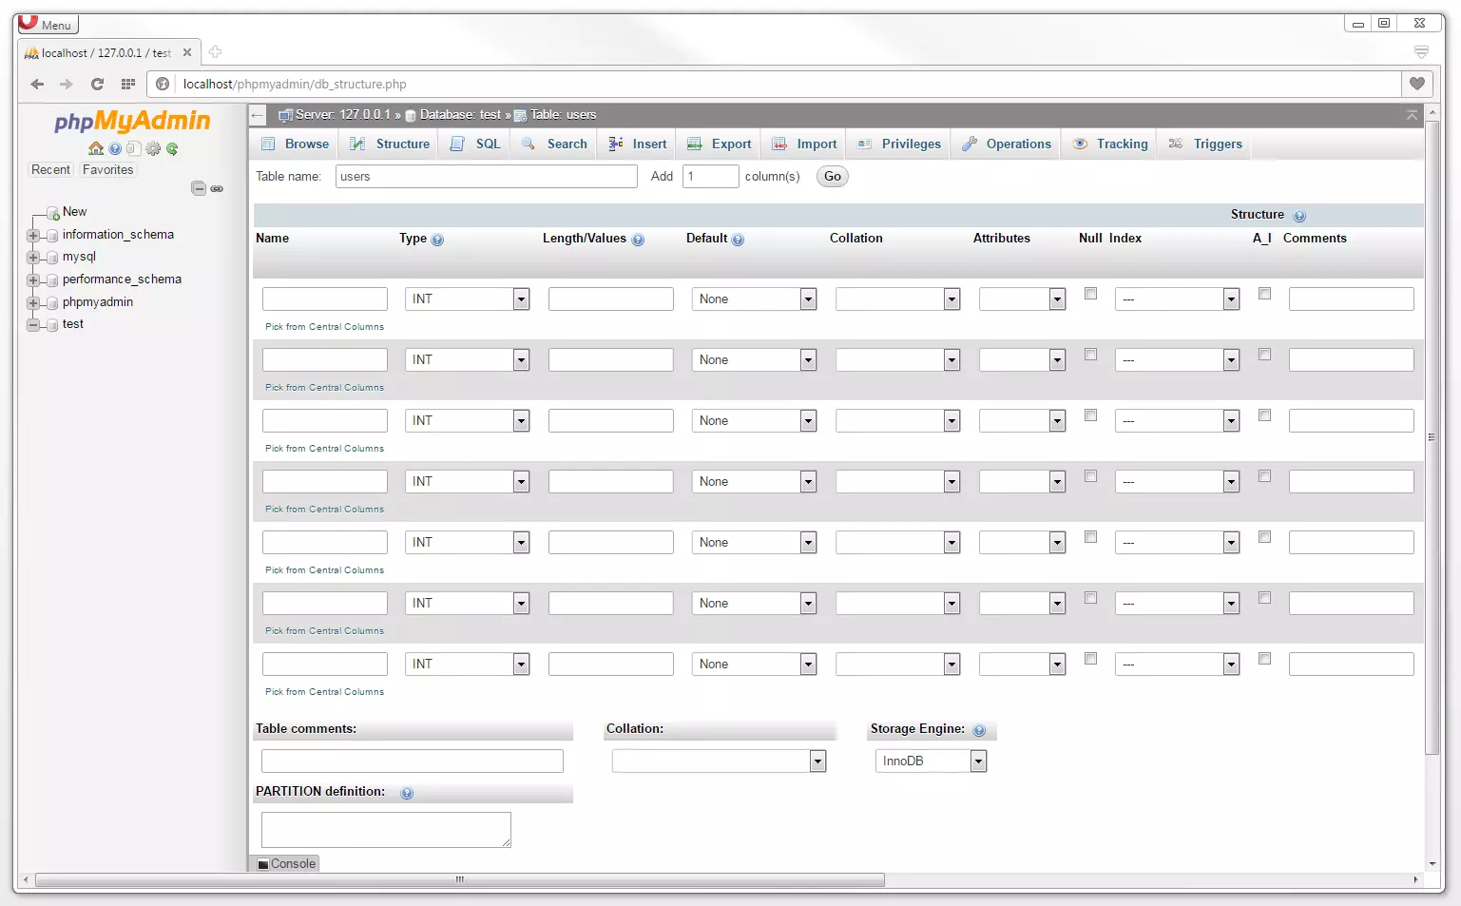Tick the Null checkbox in second column row
This screenshot has width=1461, height=906.
1090,355
